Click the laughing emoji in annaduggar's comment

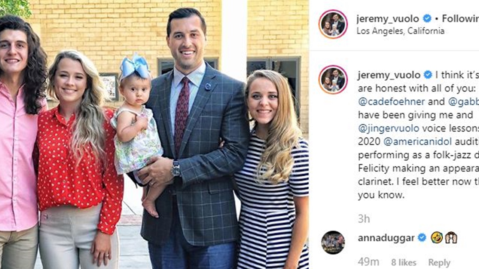pyautogui.click(x=437, y=238)
